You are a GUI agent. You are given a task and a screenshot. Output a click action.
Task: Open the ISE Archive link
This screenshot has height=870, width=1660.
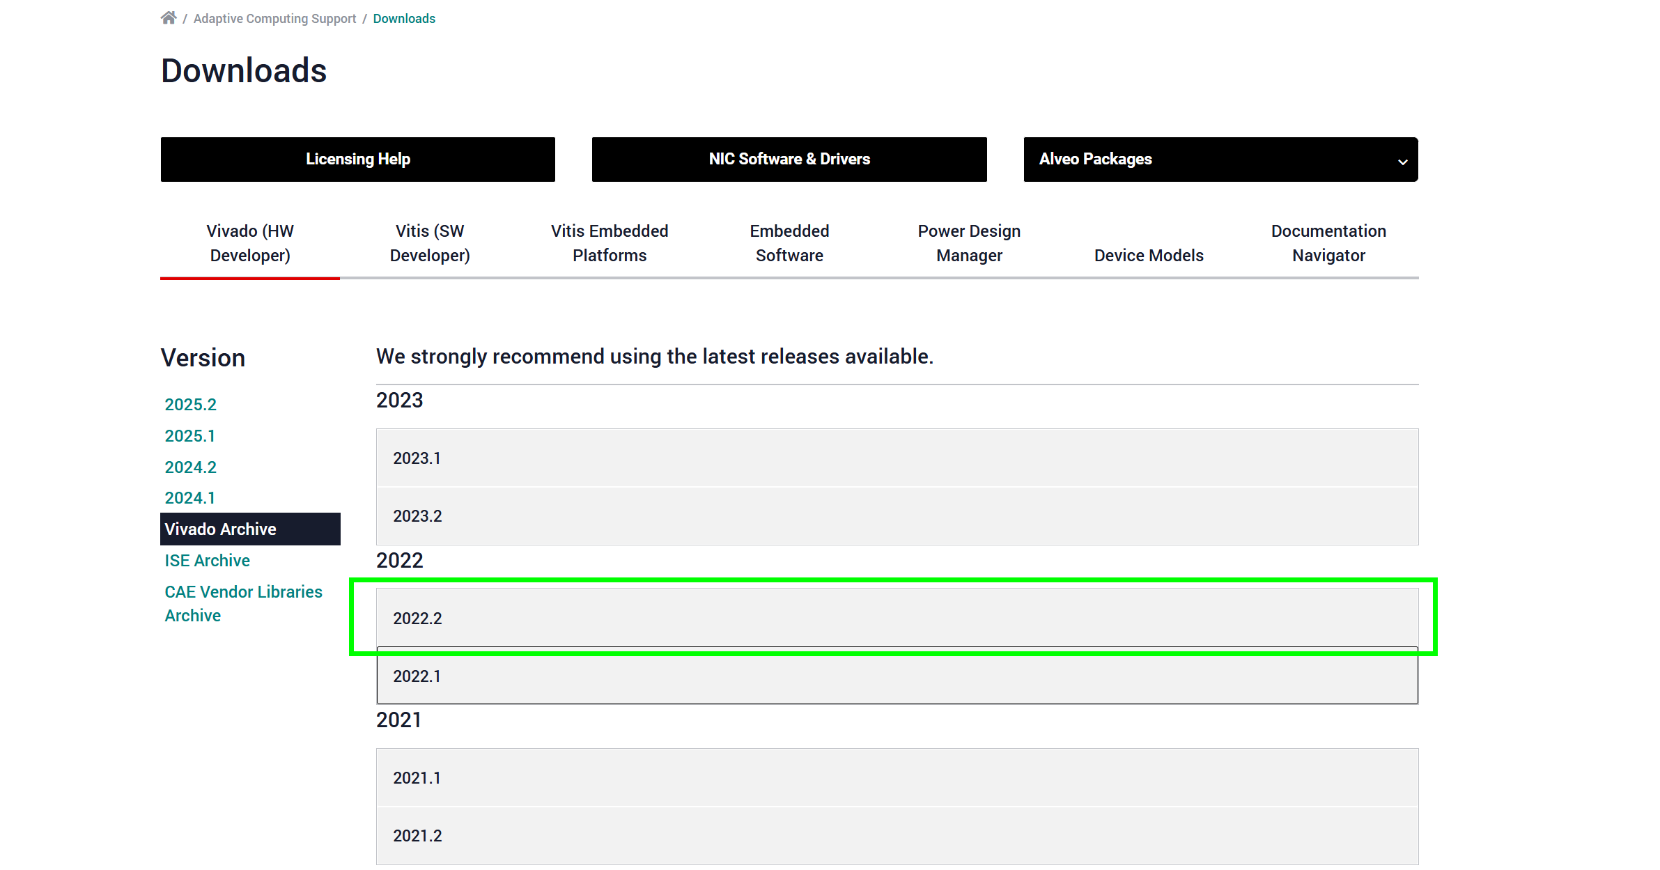(x=207, y=561)
